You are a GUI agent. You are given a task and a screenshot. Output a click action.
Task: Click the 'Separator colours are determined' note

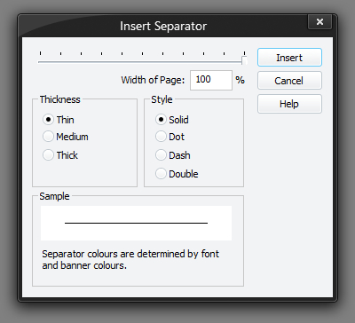pos(130,259)
